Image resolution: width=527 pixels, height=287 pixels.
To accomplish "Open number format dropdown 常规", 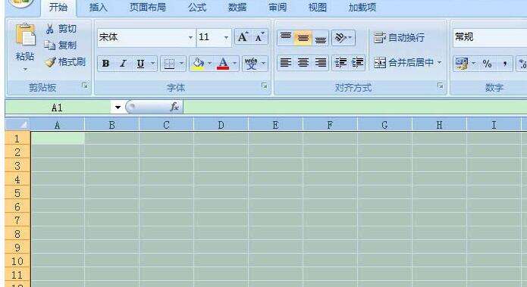I will point(490,37).
